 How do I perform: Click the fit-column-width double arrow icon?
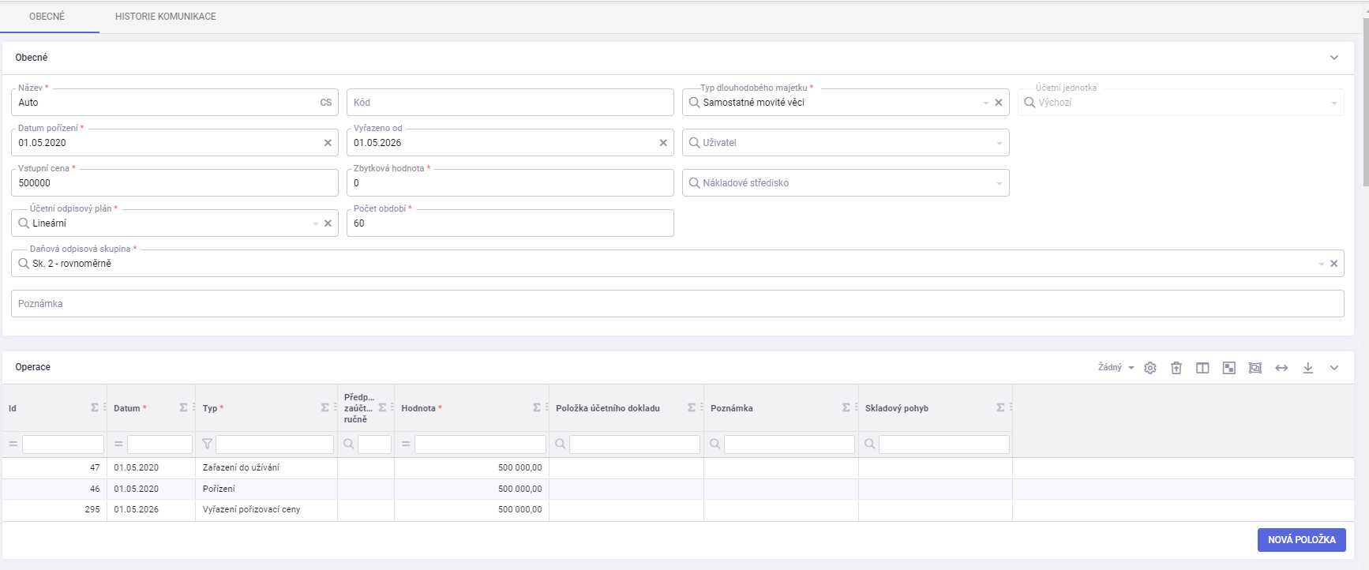click(x=1281, y=368)
